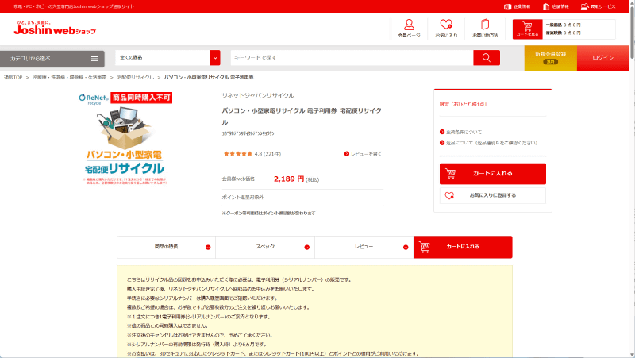The image size is (635, 358).
Task: Click the heart icon on favorites button
Action: (449, 195)
